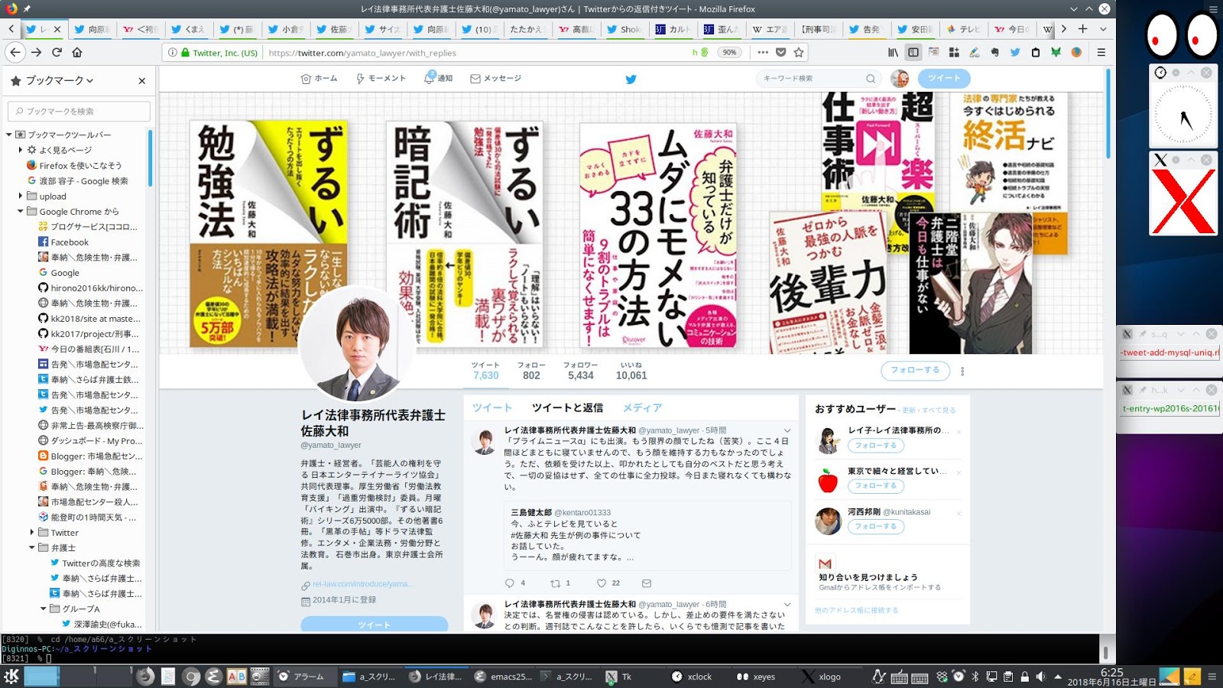The height and width of the screenshot is (688, 1223).
Task: Open the system volume tray icon
Action: point(1040,677)
